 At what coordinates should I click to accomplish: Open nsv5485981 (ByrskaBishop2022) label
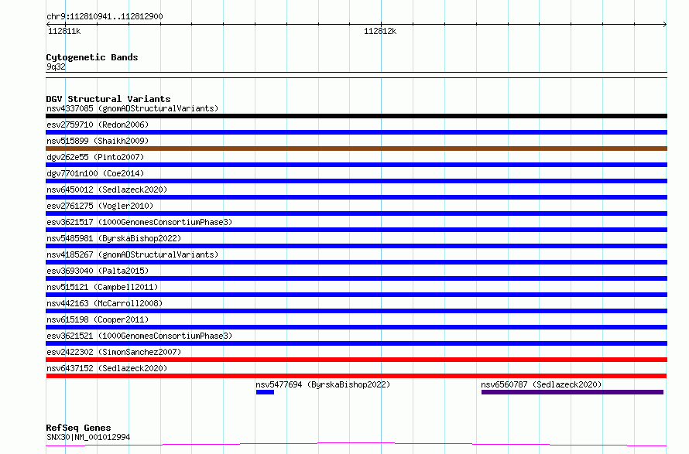pyautogui.click(x=114, y=238)
